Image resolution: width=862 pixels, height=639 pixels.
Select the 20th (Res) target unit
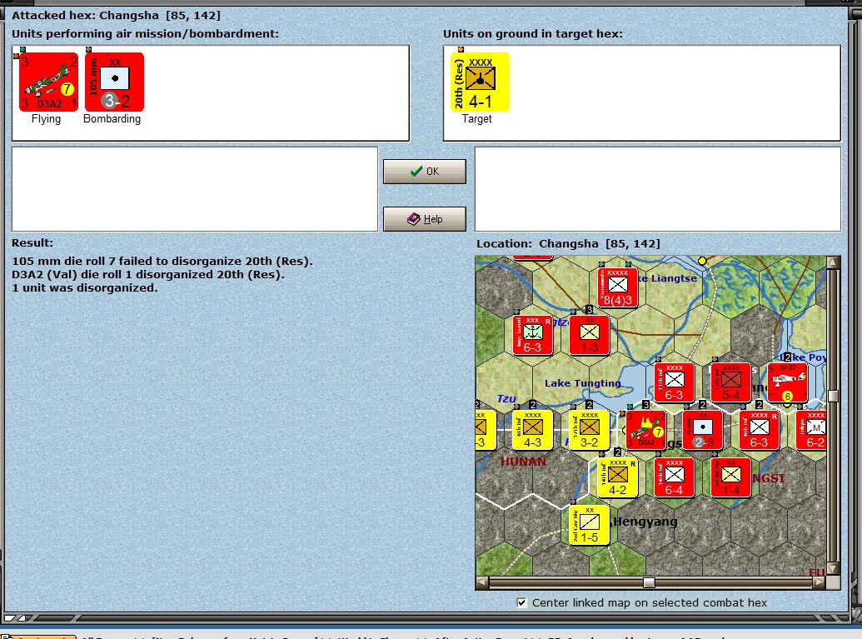point(480,82)
